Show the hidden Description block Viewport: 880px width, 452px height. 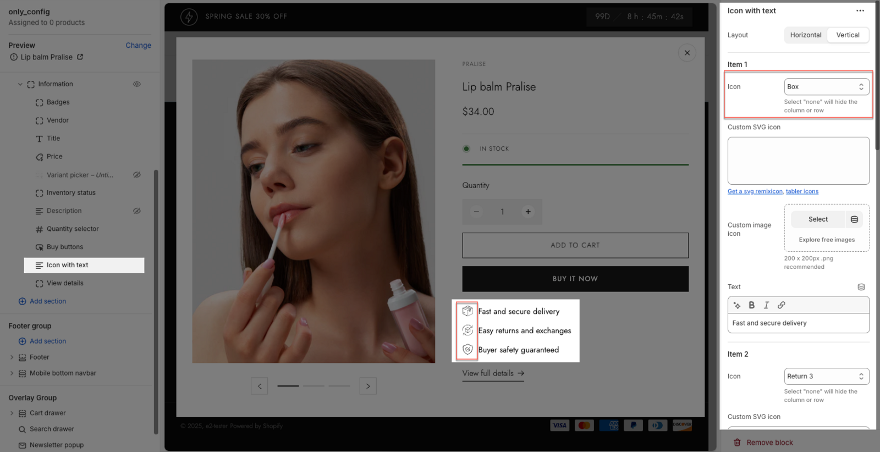tap(137, 211)
